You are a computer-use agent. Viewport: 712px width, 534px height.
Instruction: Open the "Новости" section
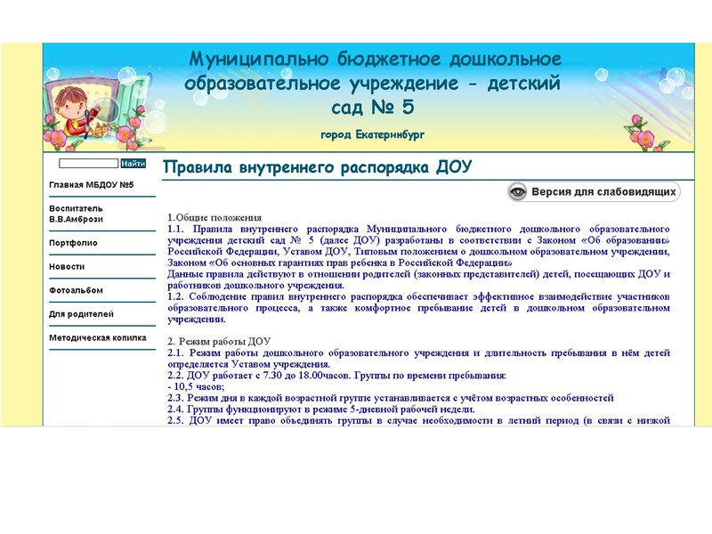67,266
